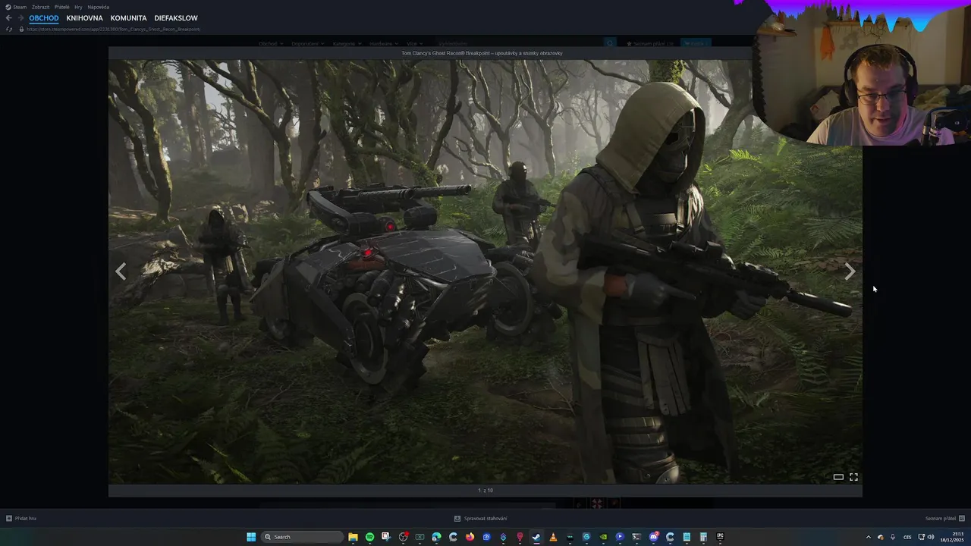Open the Nápověda menu

[x=99, y=7]
